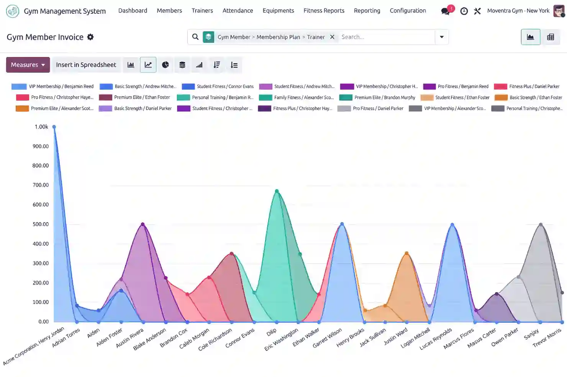Sort the chart in ascending order

click(x=234, y=65)
